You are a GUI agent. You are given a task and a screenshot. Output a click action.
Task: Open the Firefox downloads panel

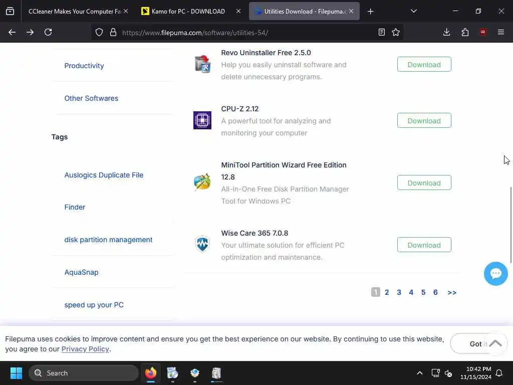[446, 32]
